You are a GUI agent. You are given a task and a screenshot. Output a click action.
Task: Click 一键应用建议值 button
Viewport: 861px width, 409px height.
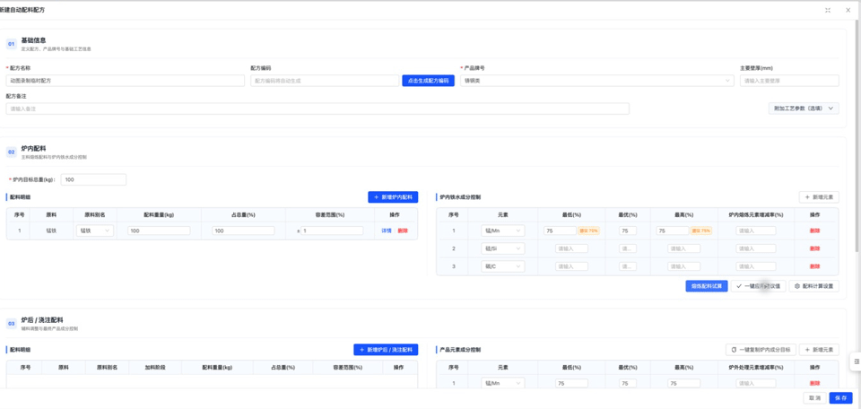click(x=759, y=286)
